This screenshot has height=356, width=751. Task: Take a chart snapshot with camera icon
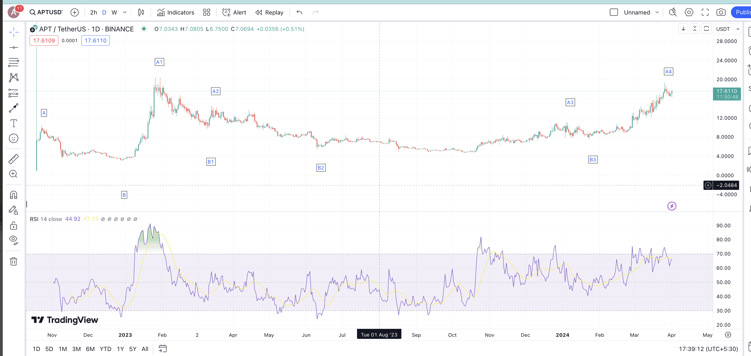point(721,12)
